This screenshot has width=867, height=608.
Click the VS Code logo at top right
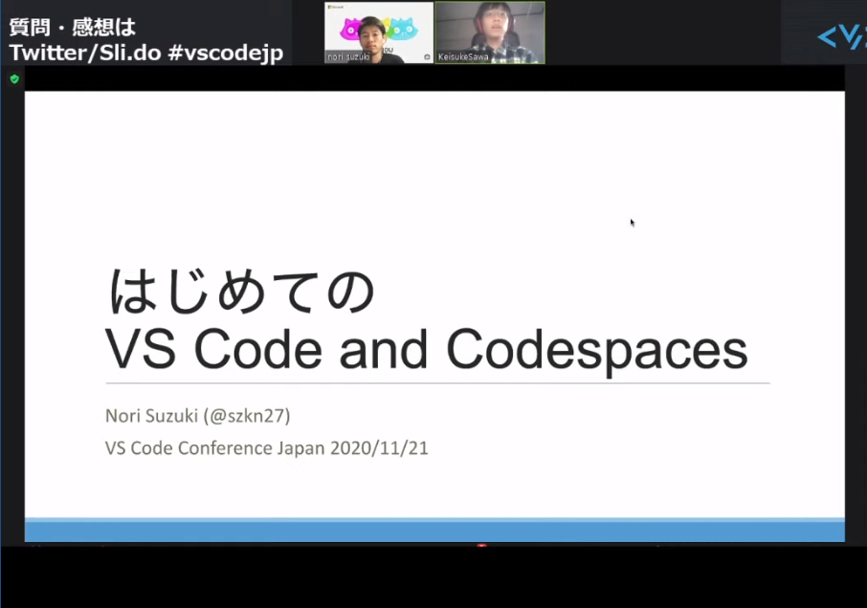(x=841, y=37)
